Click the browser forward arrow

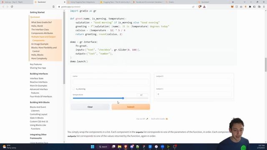click(x=8, y=7)
